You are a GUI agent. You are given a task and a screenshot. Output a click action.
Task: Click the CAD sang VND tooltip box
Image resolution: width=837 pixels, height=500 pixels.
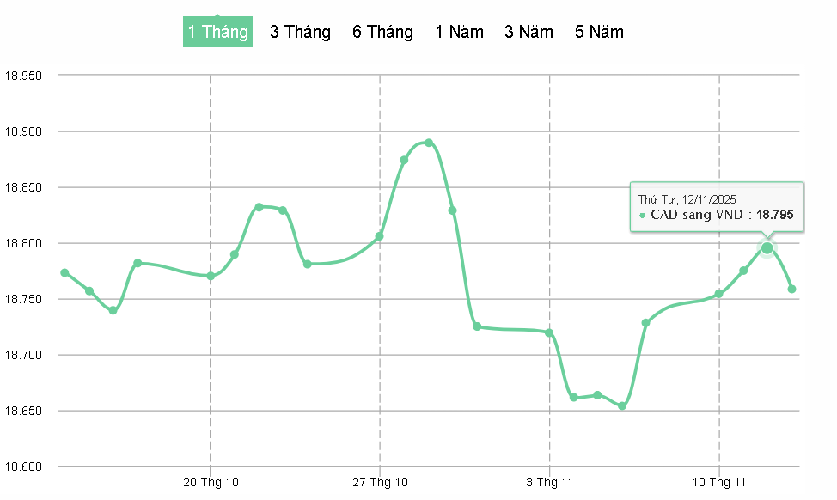click(717, 207)
